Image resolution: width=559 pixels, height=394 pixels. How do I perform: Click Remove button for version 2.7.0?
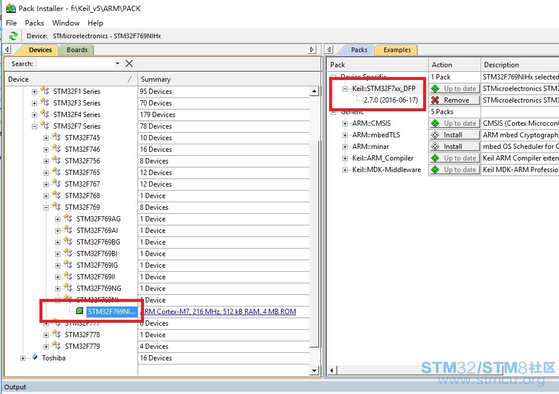(x=455, y=100)
